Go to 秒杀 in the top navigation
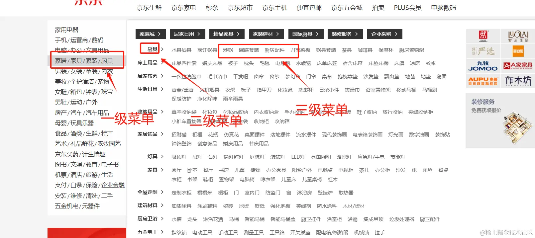535x238 pixels. pyautogui.click(x=212, y=8)
